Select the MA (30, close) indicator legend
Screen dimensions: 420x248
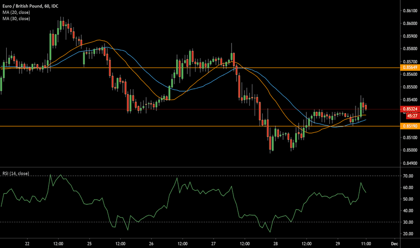tap(16, 18)
